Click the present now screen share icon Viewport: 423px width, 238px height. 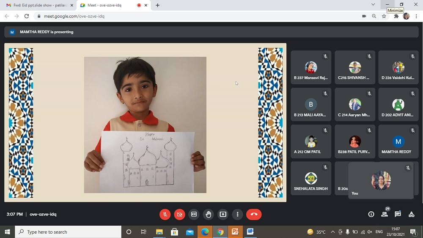pos(223,214)
